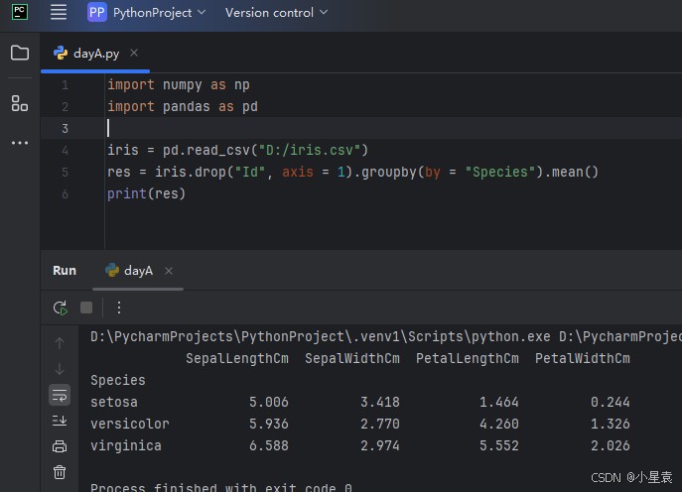Toggle scroll to end of output

click(60, 421)
